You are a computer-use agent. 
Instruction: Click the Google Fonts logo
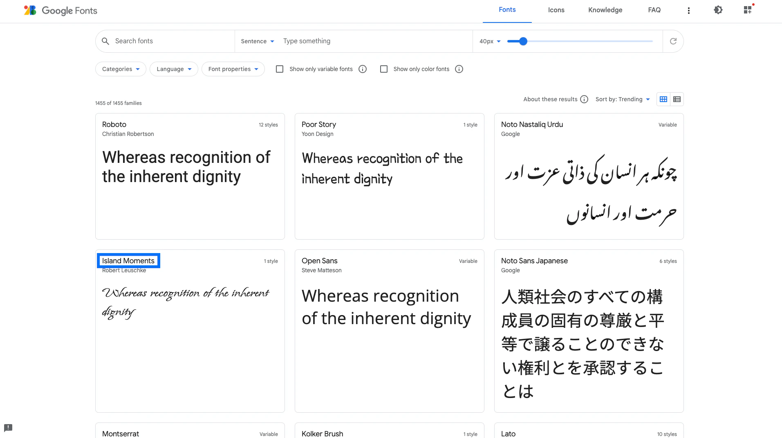60,10
